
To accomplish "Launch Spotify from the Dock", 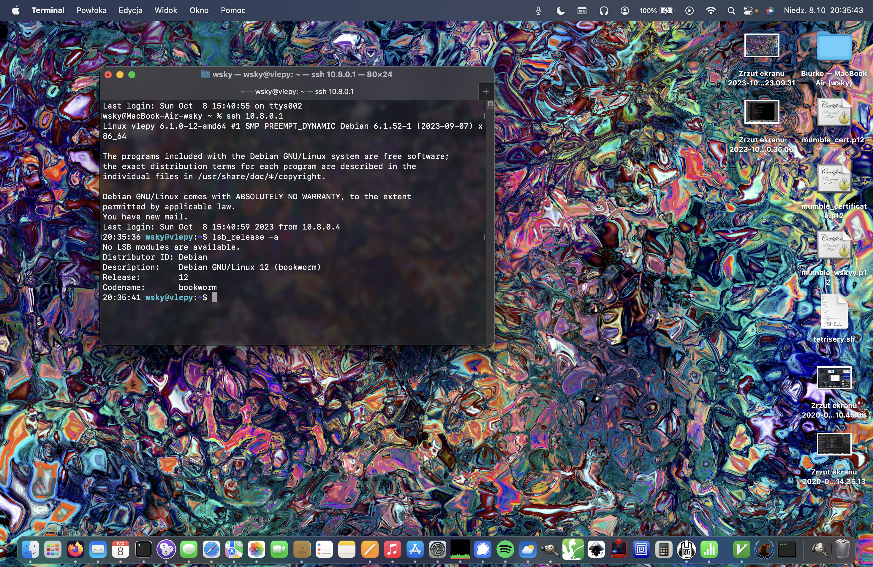I will click(x=505, y=550).
